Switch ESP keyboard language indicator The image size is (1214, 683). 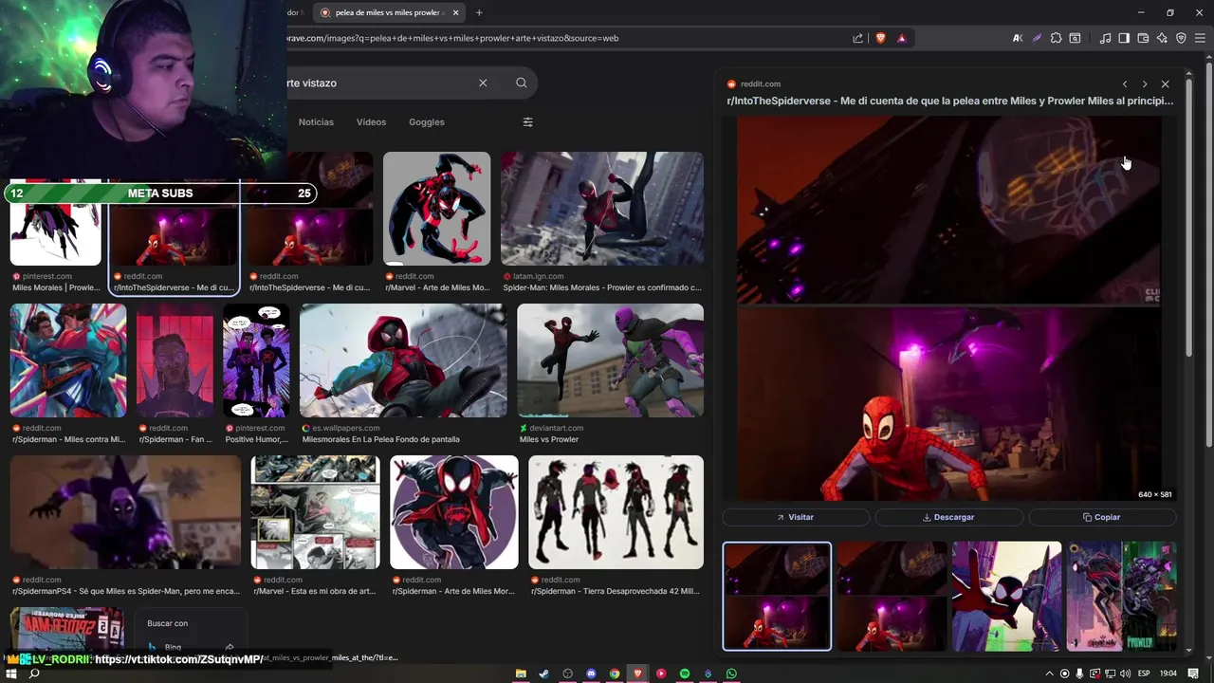tap(1145, 674)
